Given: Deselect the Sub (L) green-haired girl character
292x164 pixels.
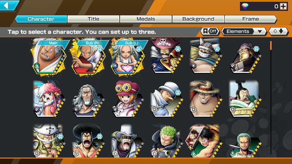Looking at the screenshot, I should tap(127, 56).
